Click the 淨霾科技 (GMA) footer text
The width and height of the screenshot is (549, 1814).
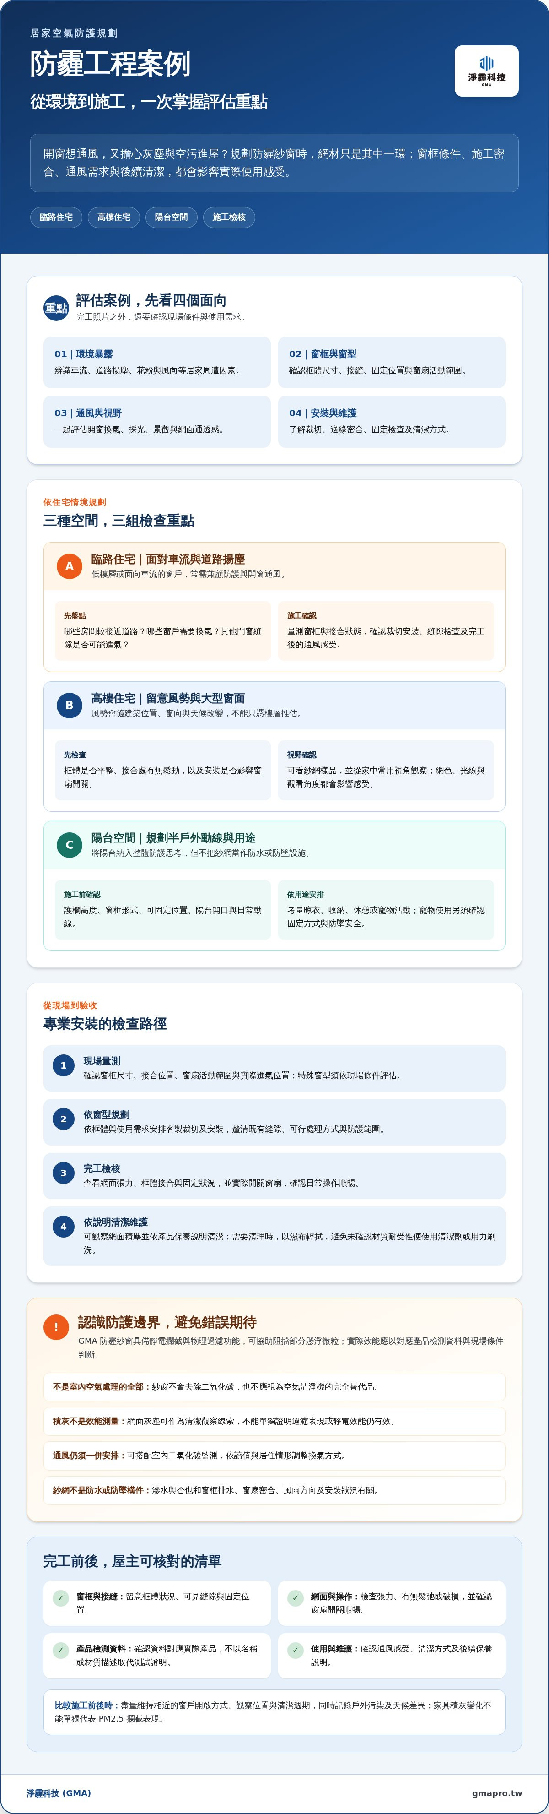59,1793
